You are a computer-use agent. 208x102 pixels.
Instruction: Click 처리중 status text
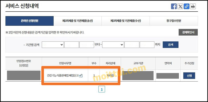click(x=110, y=76)
